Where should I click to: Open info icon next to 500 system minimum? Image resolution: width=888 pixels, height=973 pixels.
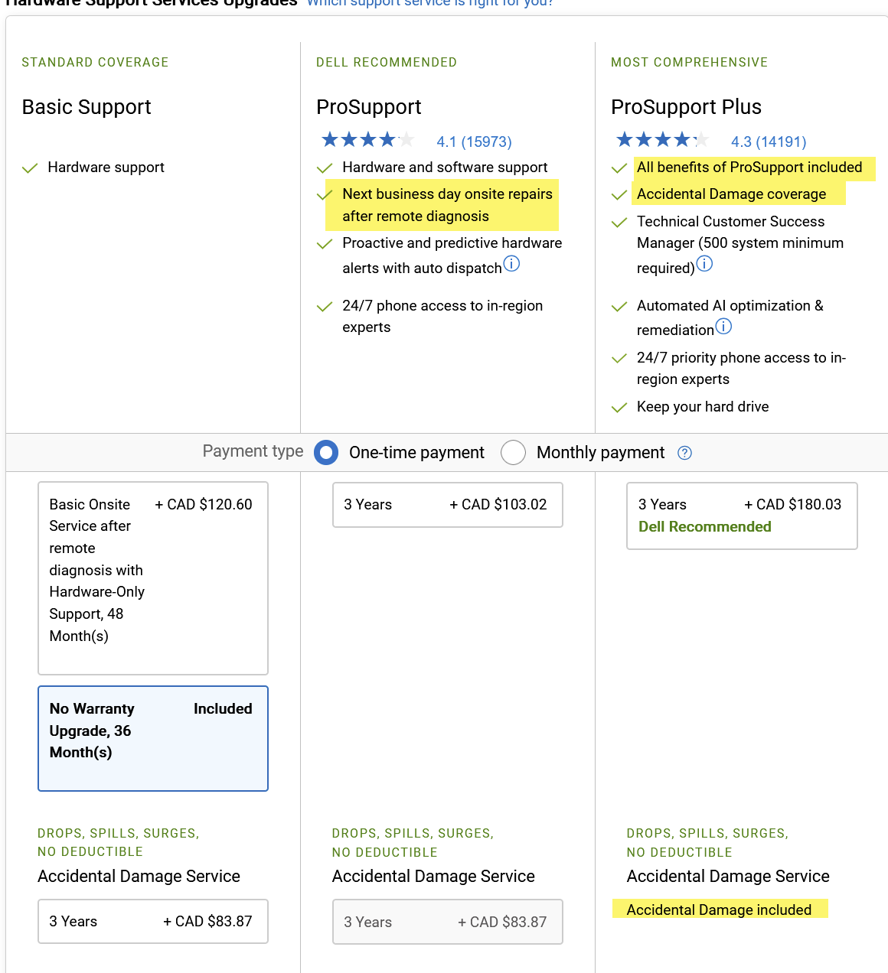[704, 264]
